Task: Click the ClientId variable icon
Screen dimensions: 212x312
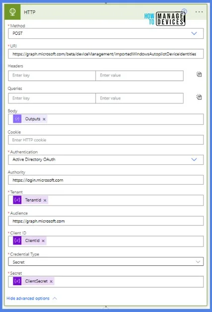Action: coord(17,240)
